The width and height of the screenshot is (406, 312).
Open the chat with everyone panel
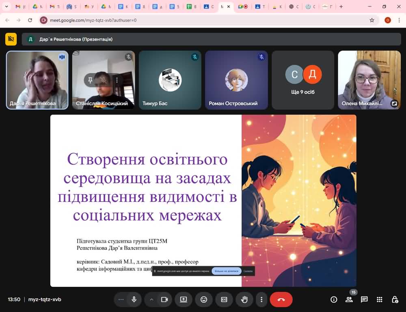point(364,299)
